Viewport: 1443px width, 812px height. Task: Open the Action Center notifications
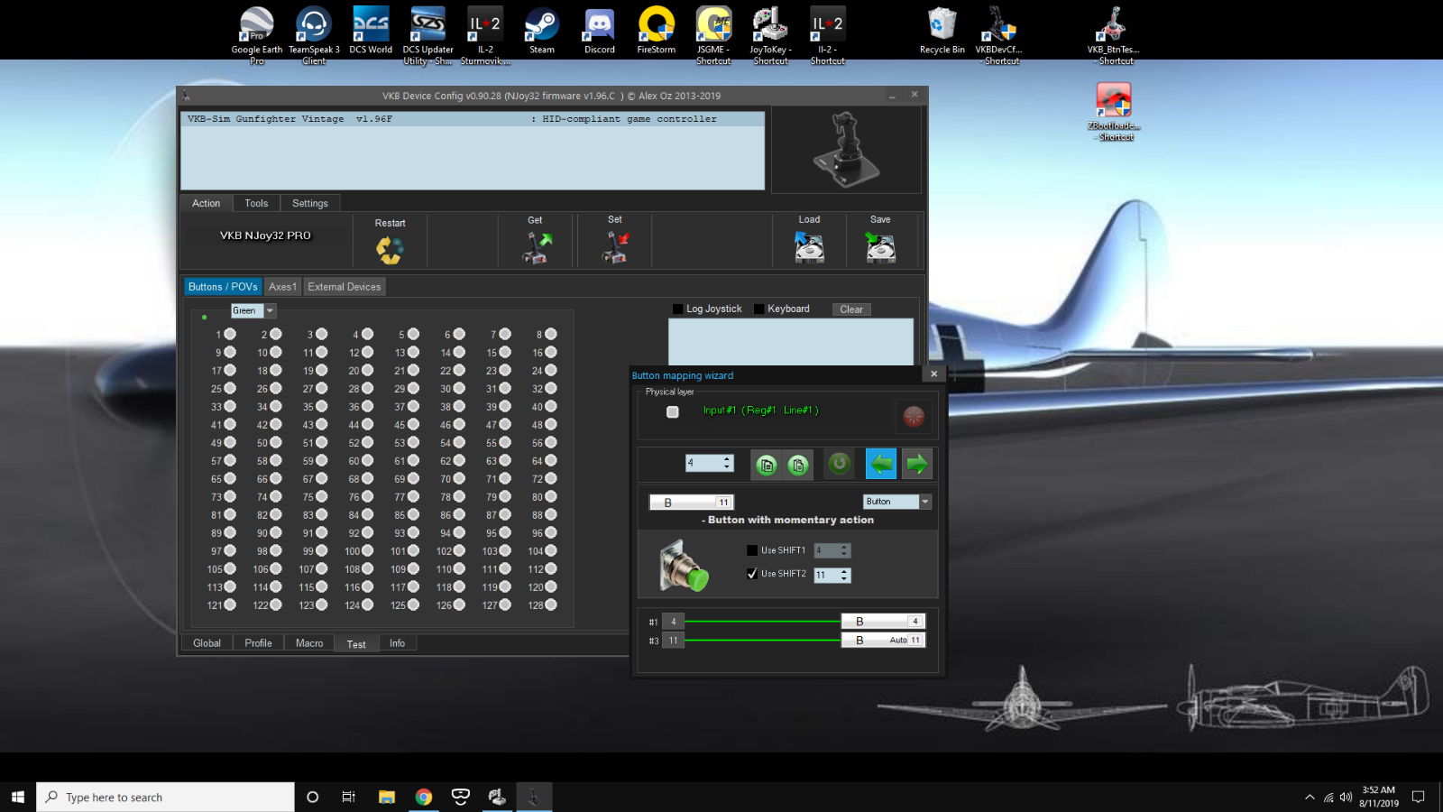1419,797
